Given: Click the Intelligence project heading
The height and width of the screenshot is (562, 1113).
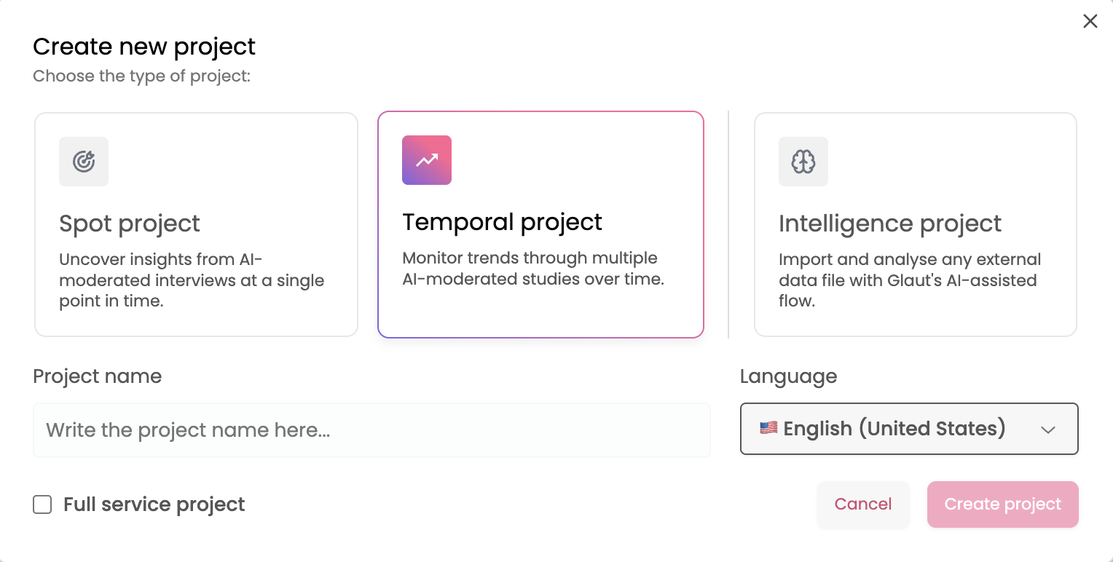Looking at the screenshot, I should pos(890,223).
